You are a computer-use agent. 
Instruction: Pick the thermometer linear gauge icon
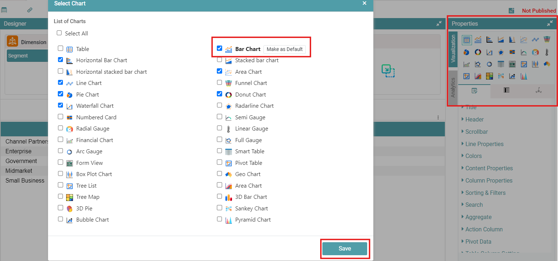tap(547, 52)
